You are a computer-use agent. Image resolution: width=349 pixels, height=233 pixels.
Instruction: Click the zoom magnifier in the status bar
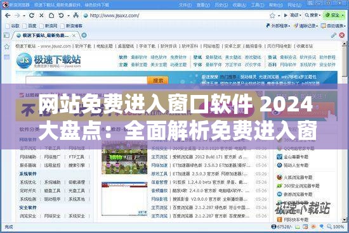329,227
